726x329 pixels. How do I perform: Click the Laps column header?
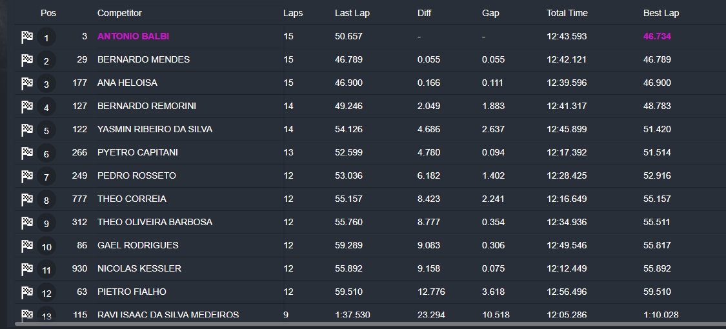pos(293,13)
